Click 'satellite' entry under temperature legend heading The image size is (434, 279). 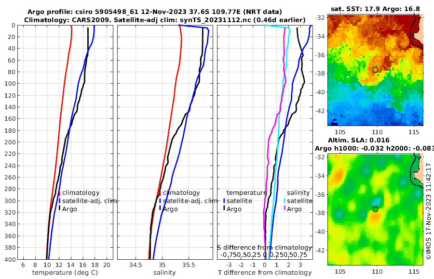[239, 201]
